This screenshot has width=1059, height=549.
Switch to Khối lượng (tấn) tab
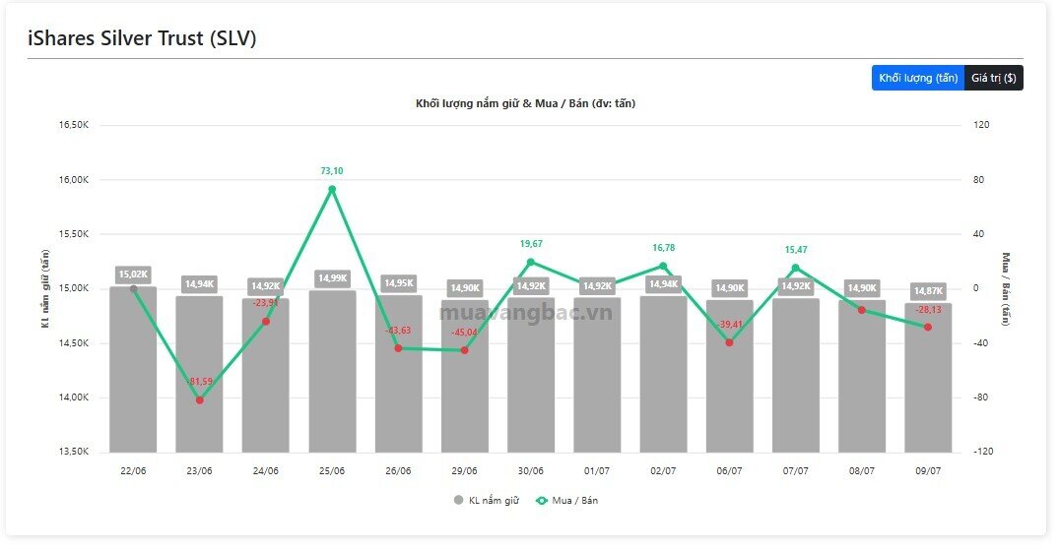[917, 78]
